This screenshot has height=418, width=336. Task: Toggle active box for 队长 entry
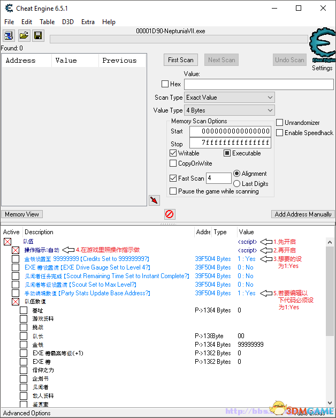pyautogui.click(x=24, y=336)
